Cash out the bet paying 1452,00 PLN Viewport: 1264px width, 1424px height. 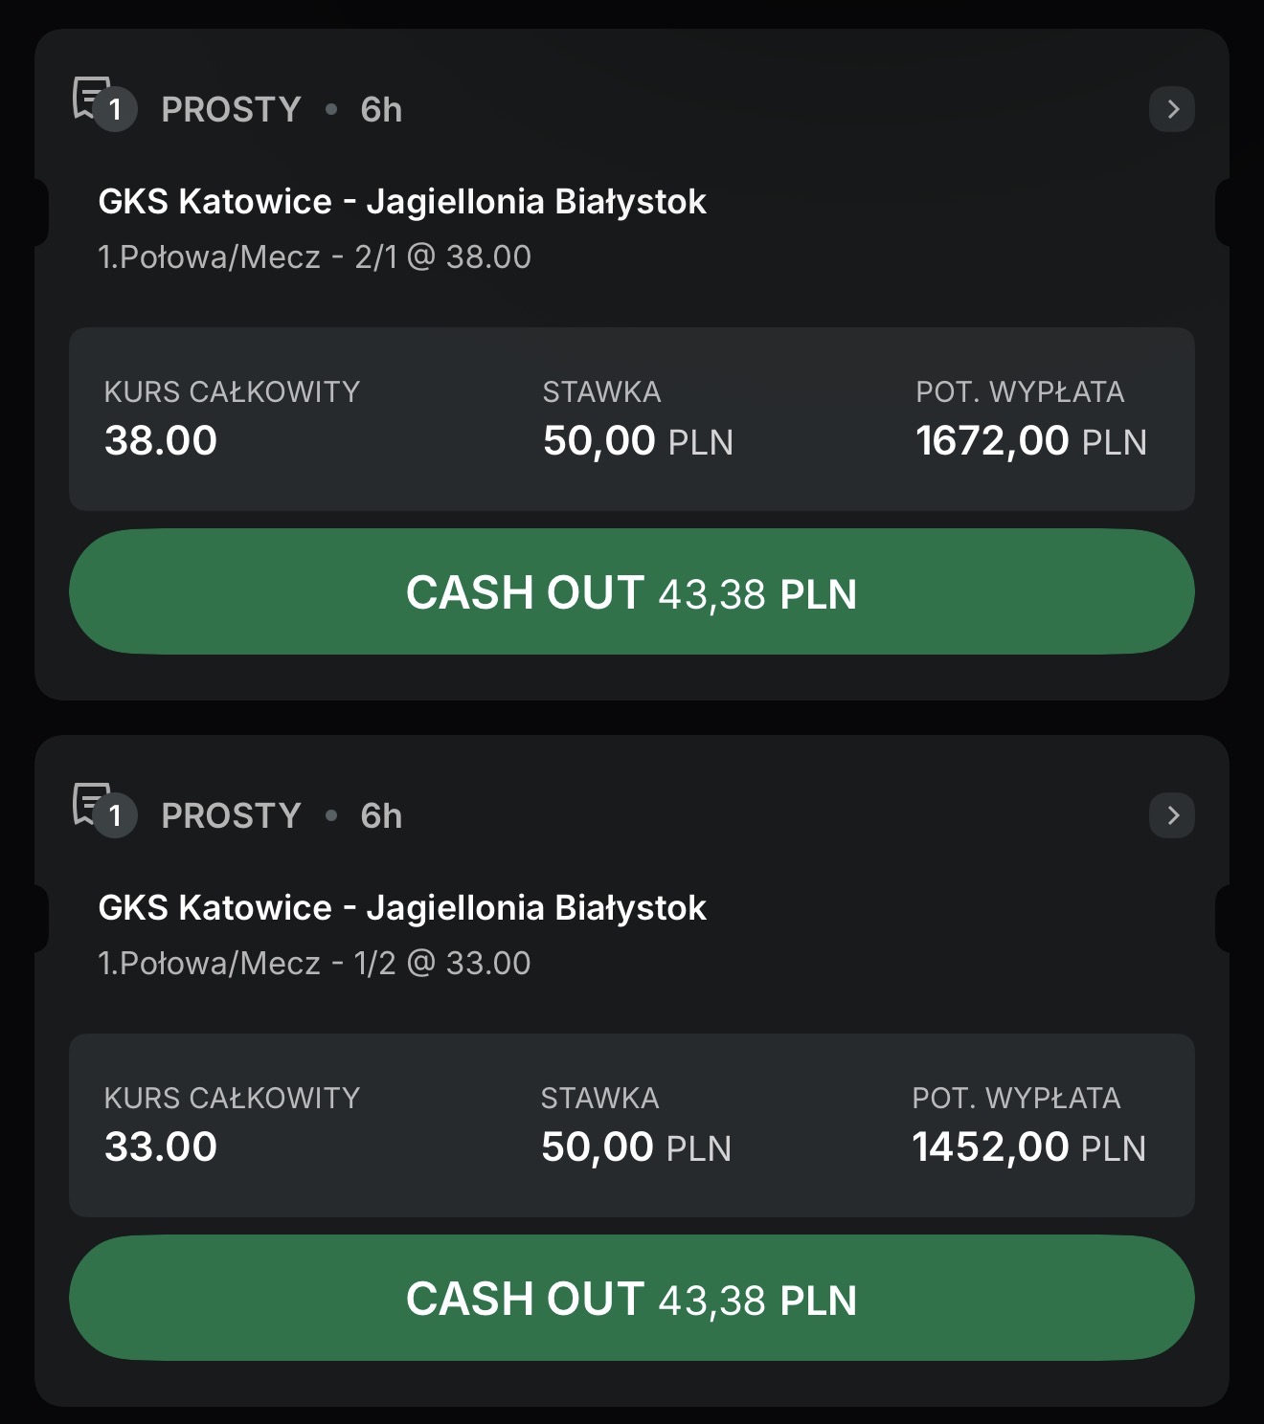click(631, 1298)
